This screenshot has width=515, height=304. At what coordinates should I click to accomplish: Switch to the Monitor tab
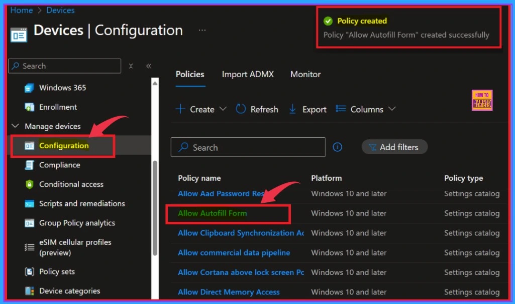305,74
